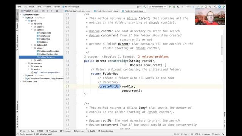242x136 pixels.
Task: Click LF line separator indicator
Action: click(192, 134)
